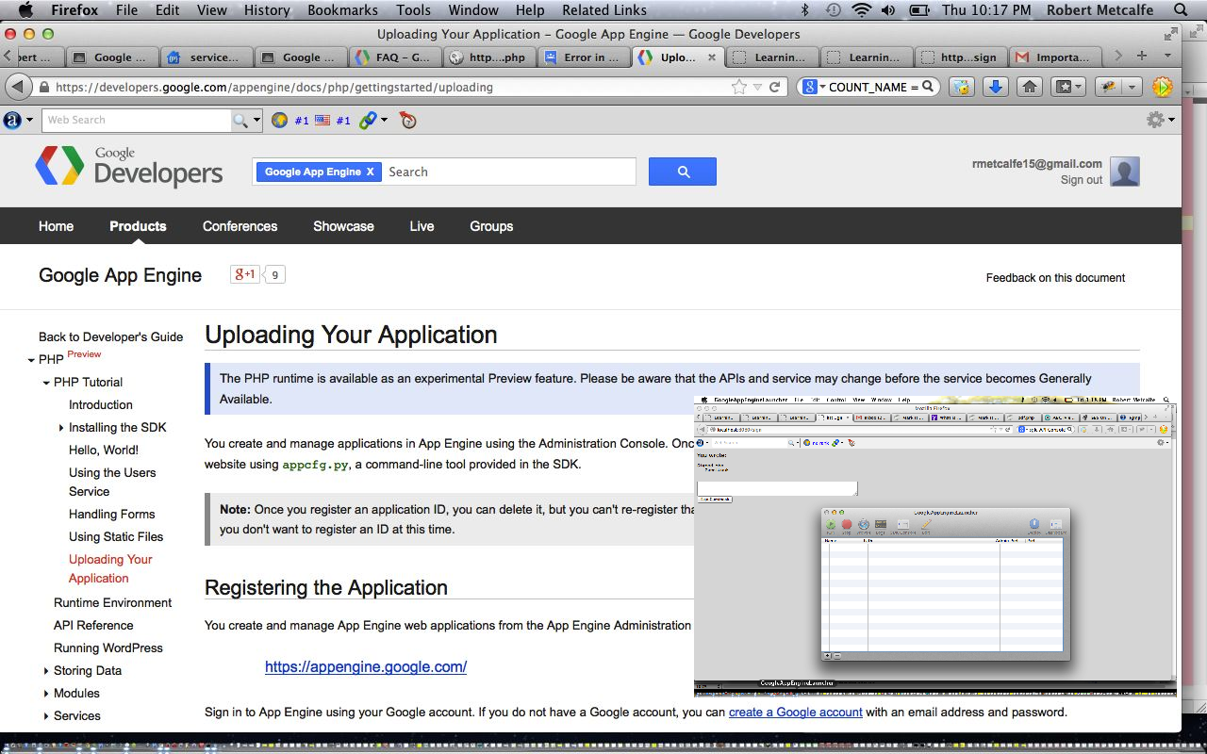This screenshot has width=1207, height=754.
Task: Expand Installing the SDK sidebar item
Action: coord(61,428)
